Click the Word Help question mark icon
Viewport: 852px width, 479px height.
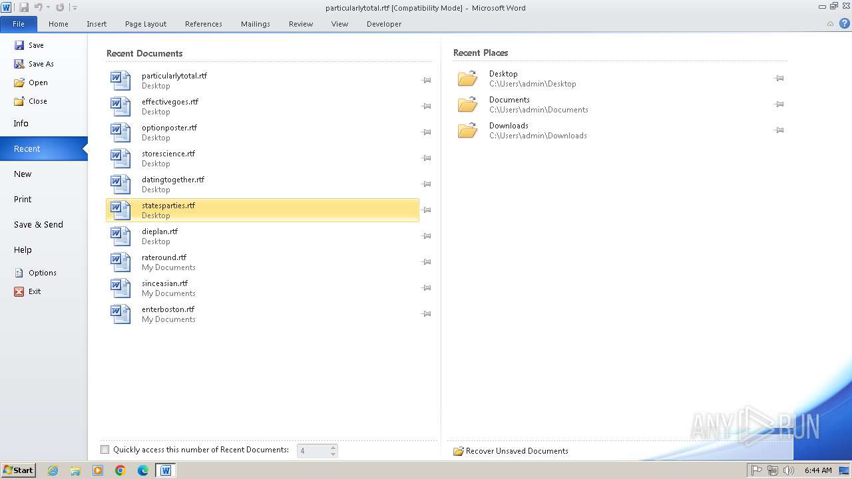844,23
